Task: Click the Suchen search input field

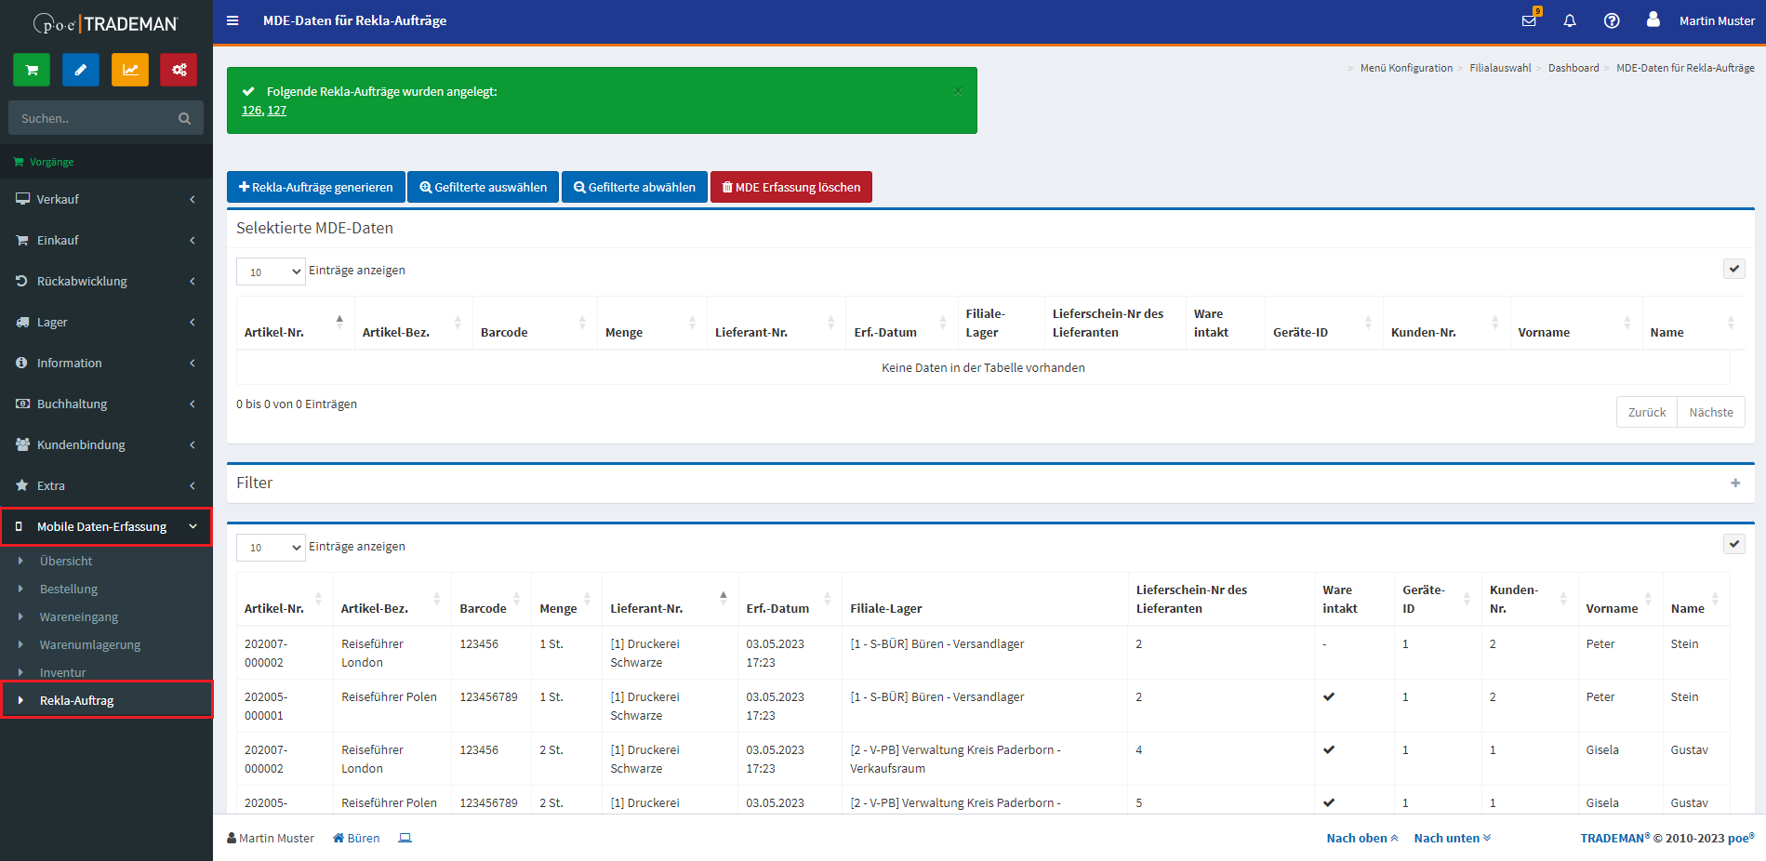Action: (93, 118)
